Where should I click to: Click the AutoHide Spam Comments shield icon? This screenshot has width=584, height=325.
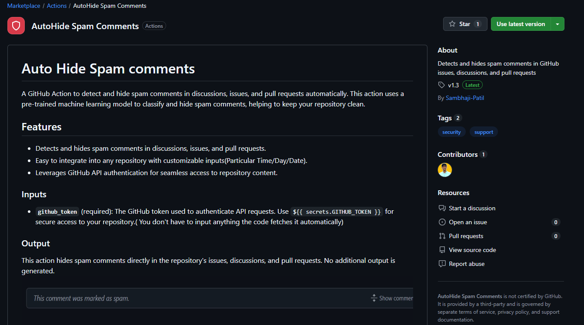tap(16, 26)
